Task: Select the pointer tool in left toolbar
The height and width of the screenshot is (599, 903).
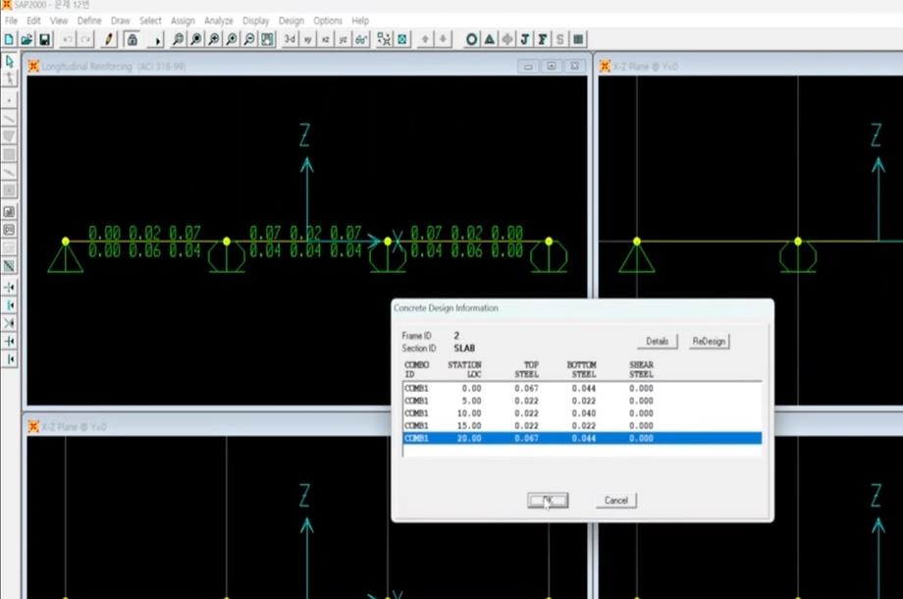Action: [x=10, y=62]
